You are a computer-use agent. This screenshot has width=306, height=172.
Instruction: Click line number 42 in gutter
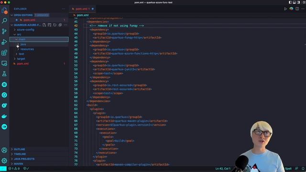tap(76, 25)
